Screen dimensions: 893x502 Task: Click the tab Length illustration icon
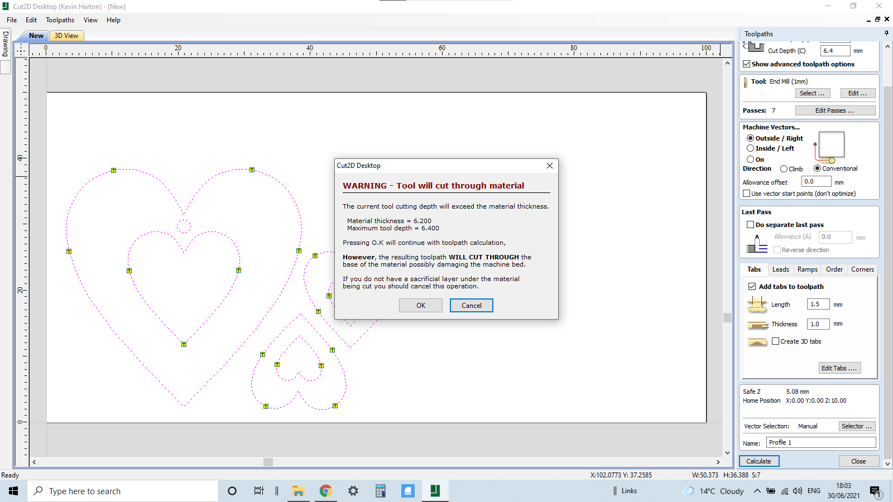point(757,304)
